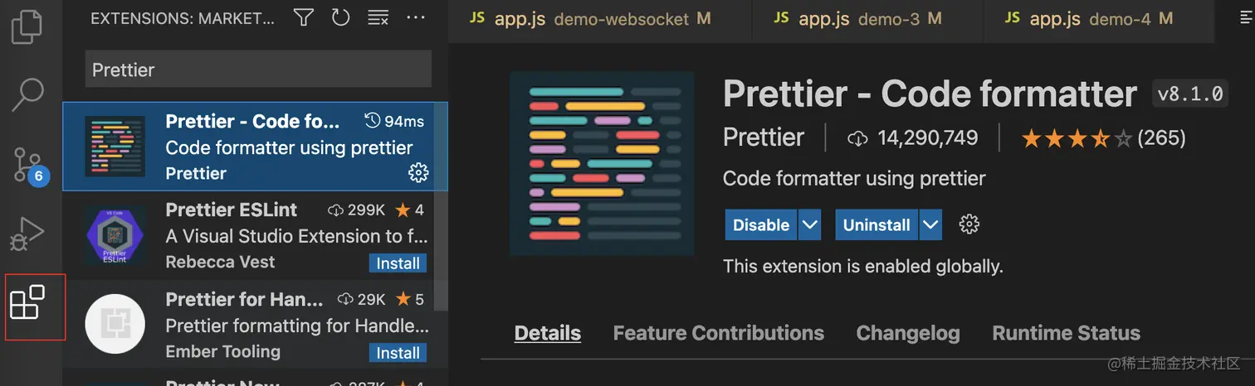Click the Prettier publisher name link
The image size is (1255, 386).
click(x=764, y=138)
